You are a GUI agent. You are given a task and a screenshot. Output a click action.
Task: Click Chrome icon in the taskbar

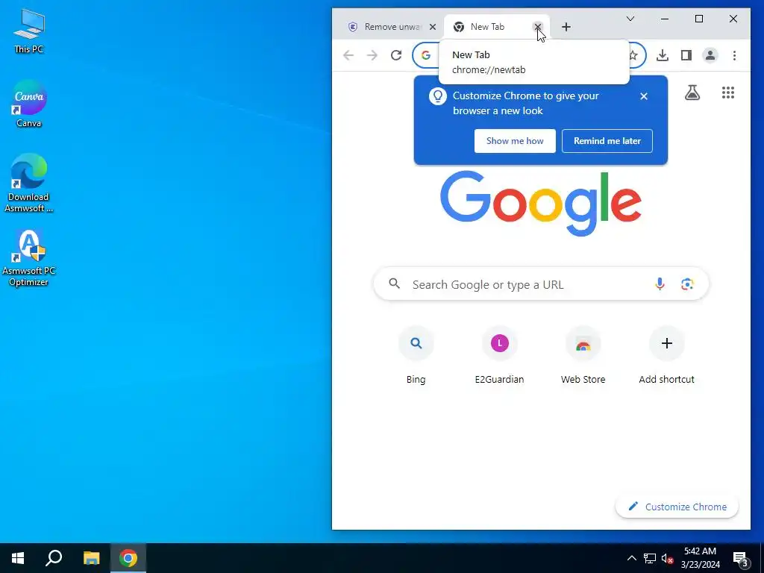128,558
